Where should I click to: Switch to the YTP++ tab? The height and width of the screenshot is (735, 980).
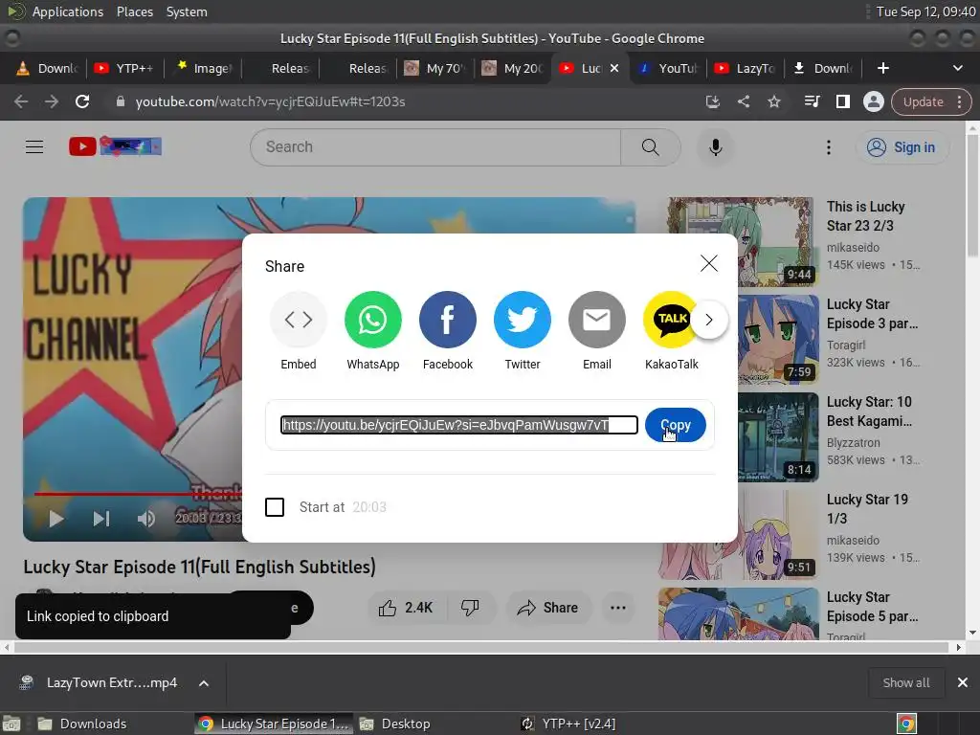(125, 68)
